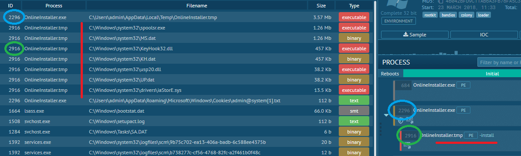Click the ENVIRONMENT button

399,21
